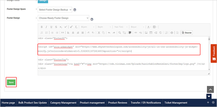
Task: Align text right
Action: 78,33
